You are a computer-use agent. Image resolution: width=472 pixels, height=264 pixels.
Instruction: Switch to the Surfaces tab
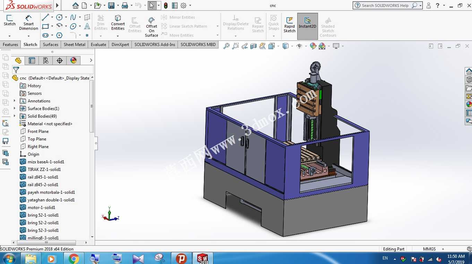coord(51,45)
